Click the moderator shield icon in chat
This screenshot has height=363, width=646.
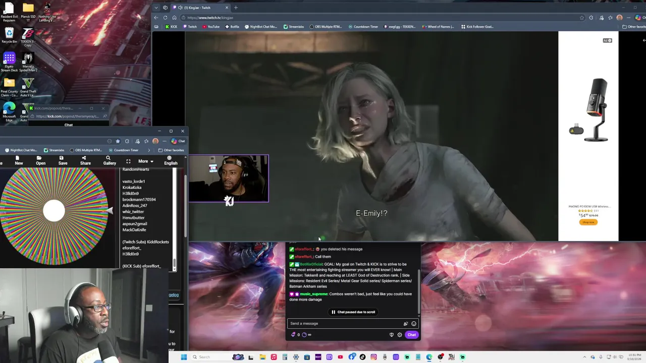[x=391, y=335]
